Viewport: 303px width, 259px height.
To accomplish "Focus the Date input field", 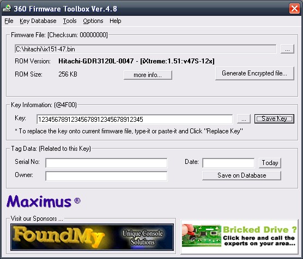I will pyautogui.click(x=228, y=163).
